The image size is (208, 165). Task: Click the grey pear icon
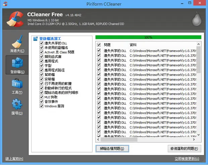[x=197, y=19]
